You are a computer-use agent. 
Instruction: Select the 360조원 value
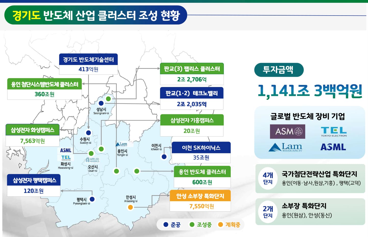tap(45, 94)
